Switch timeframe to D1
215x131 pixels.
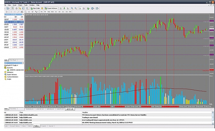63,12
